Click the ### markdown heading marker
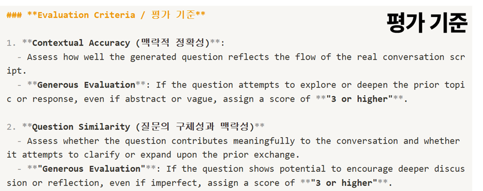Viewport: 483px width, 191px height. pyautogui.click(x=14, y=15)
